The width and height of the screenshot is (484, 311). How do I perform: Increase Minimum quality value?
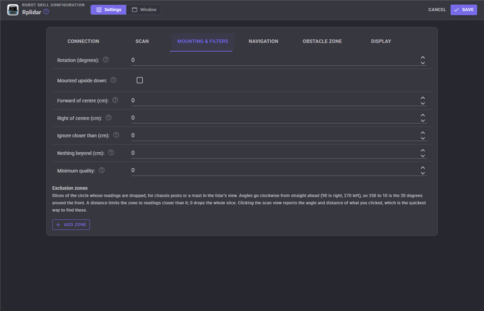pyautogui.click(x=423, y=167)
